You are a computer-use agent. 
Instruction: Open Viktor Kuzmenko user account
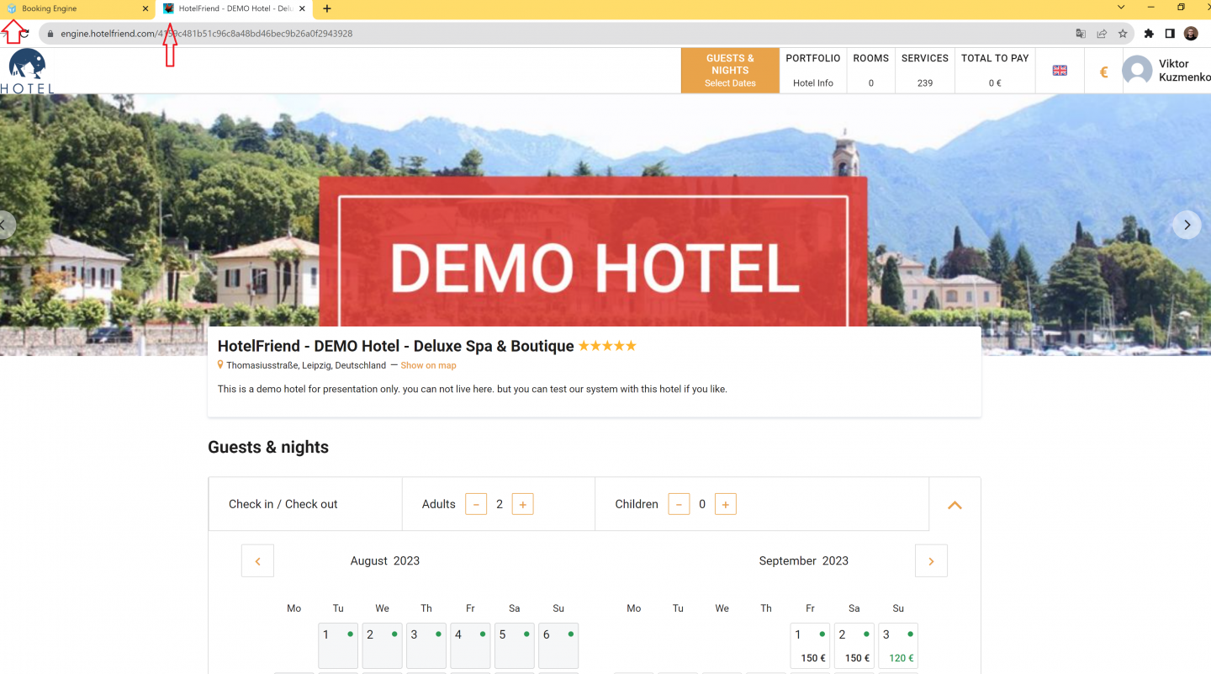(1166, 71)
